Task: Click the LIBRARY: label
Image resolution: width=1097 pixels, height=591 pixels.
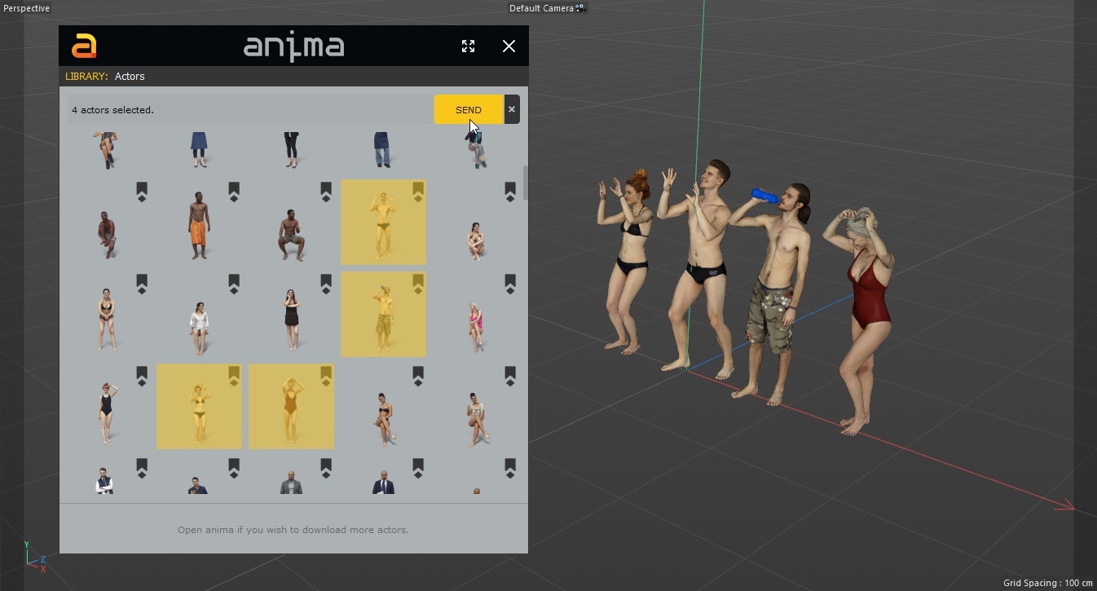Action: [x=86, y=77]
